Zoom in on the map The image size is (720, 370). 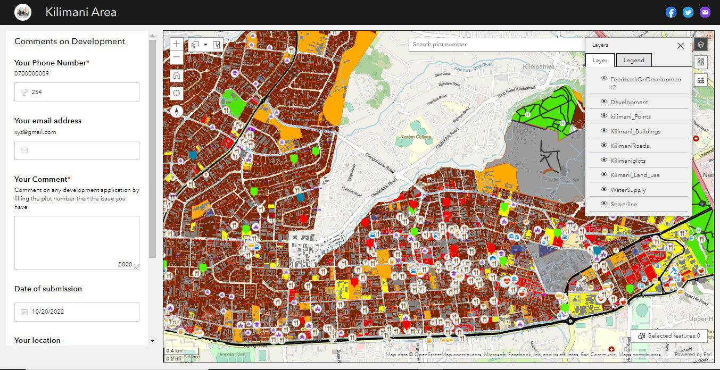(177, 44)
